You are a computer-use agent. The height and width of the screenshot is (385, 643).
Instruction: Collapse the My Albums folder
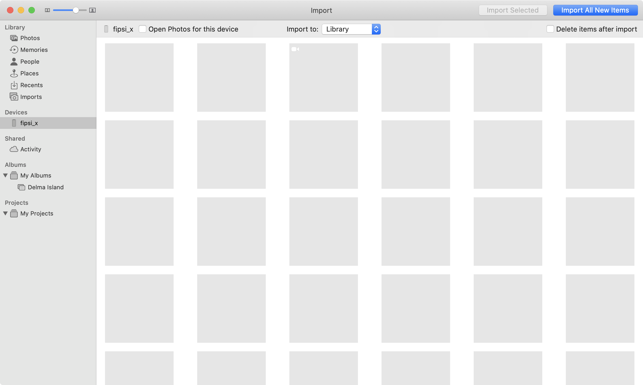(x=5, y=175)
